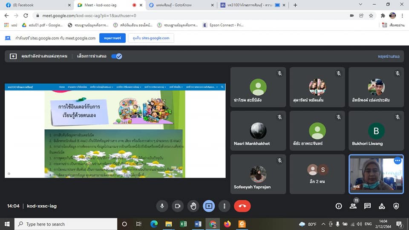Click the blue stop sharing button
This screenshot has height=230, width=409.
112,38
